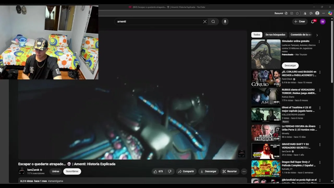Open Edge split screen icon

291,13
